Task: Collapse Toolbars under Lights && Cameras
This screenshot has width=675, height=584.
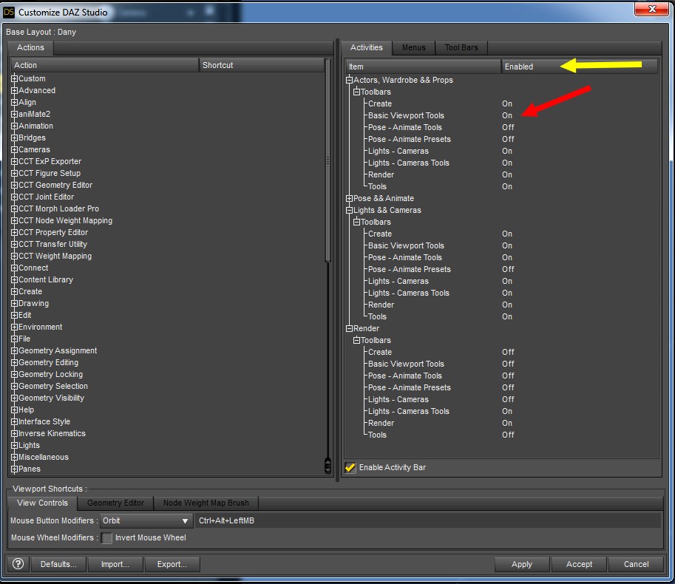Action: (x=356, y=222)
